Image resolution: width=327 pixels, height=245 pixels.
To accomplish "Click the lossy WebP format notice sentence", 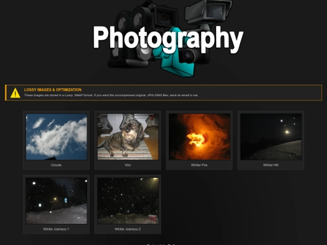I will click(111, 95).
